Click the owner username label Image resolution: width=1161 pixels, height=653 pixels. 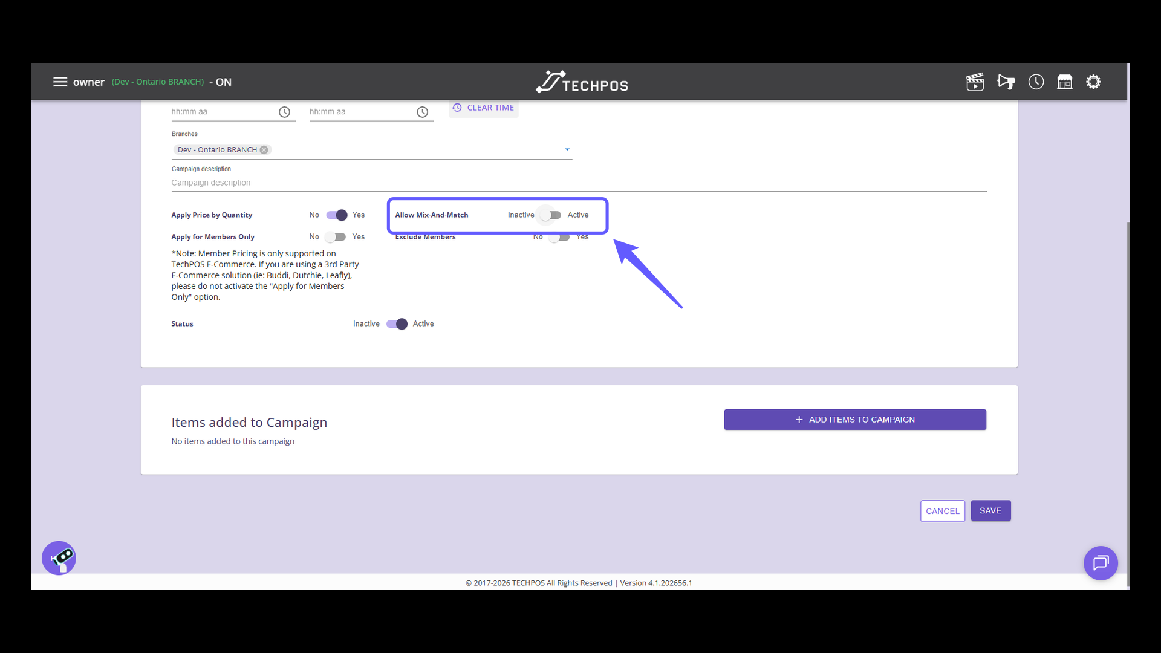(89, 82)
